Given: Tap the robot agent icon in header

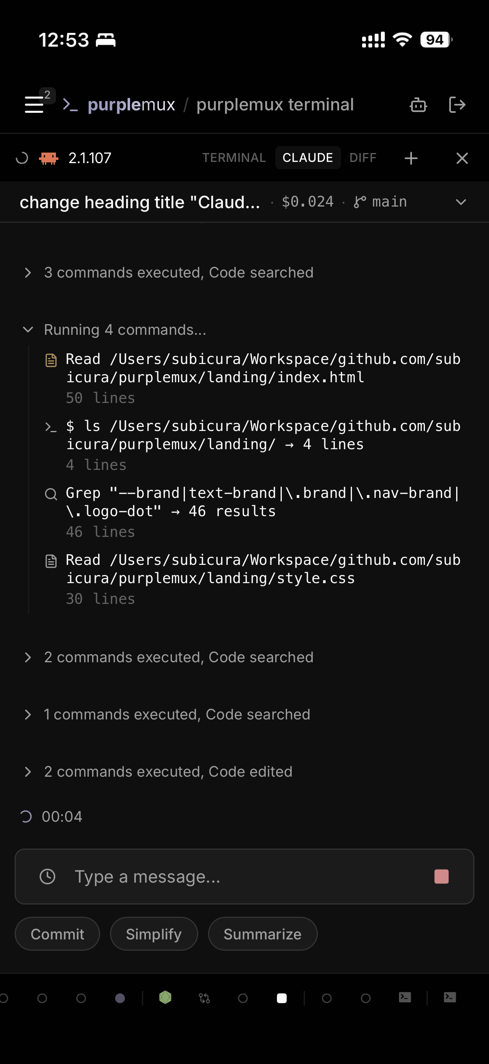Looking at the screenshot, I should point(418,105).
